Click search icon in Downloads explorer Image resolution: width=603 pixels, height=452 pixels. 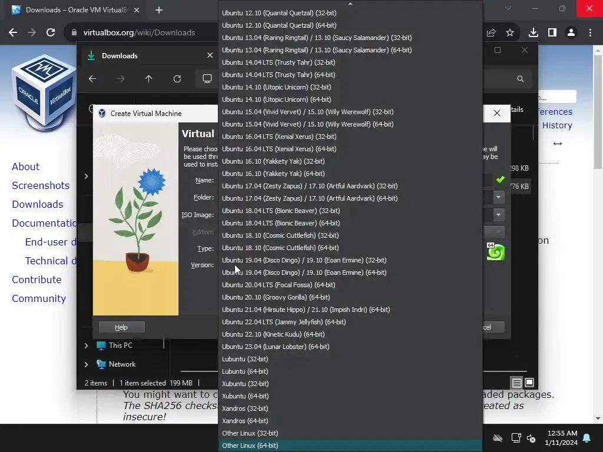coord(521,79)
